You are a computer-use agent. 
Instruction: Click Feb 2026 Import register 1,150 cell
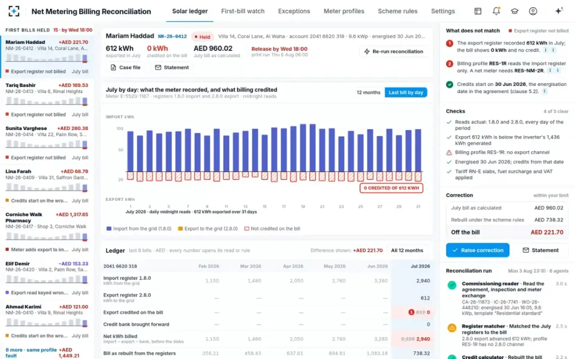coord(212,280)
